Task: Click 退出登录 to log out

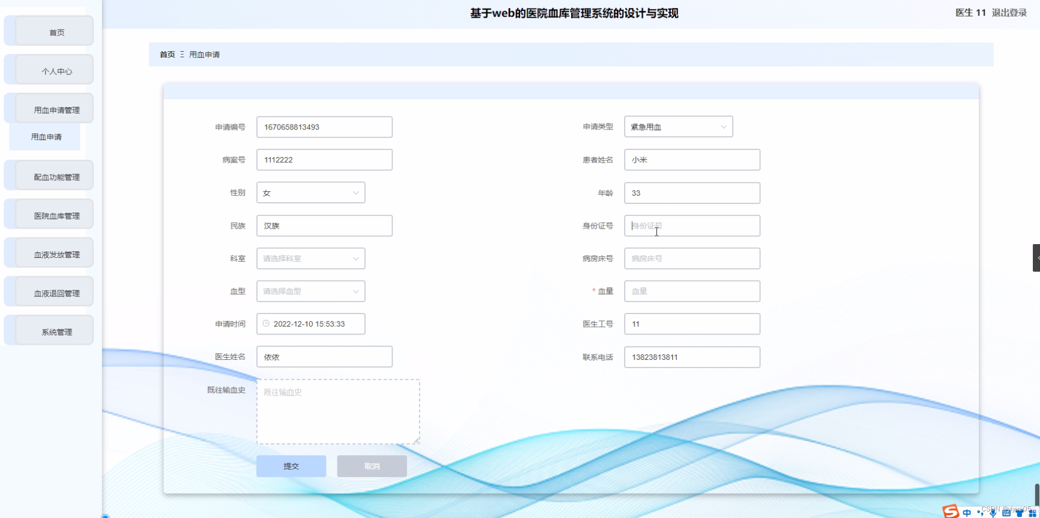Action: point(1009,12)
